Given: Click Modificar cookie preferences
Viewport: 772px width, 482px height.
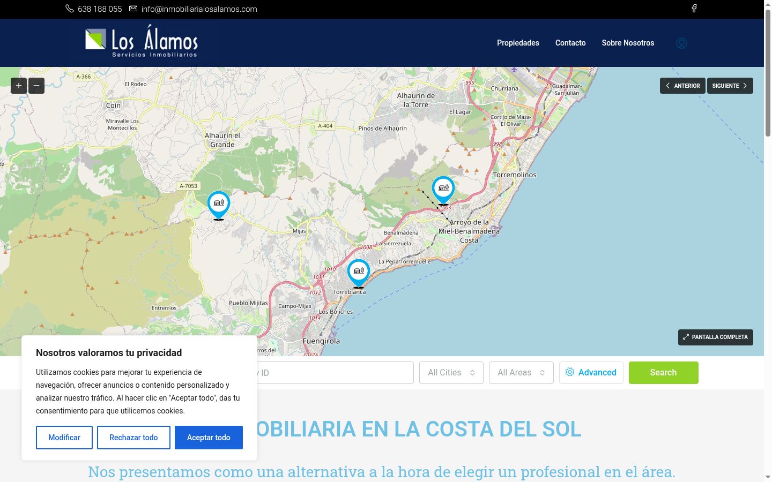Looking at the screenshot, I should click(64, 438).
